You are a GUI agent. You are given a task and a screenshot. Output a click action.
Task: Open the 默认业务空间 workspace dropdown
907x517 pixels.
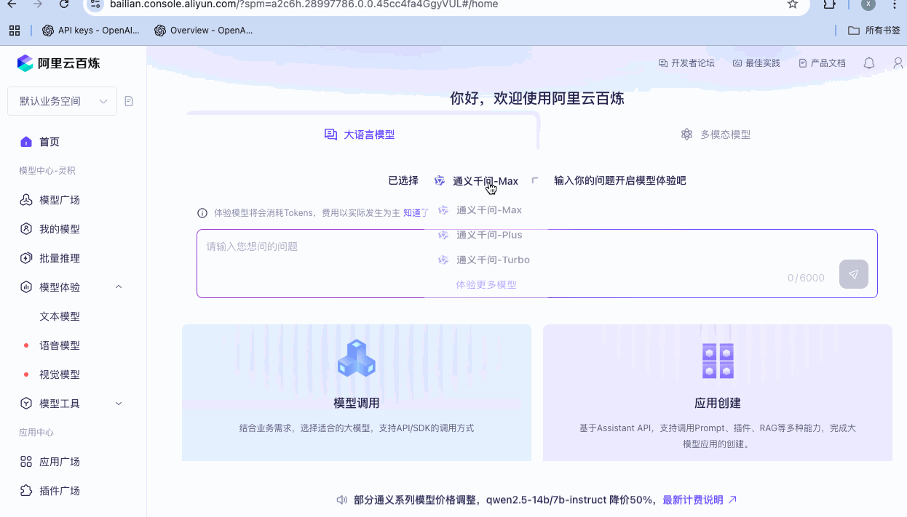tap(62, 101)
